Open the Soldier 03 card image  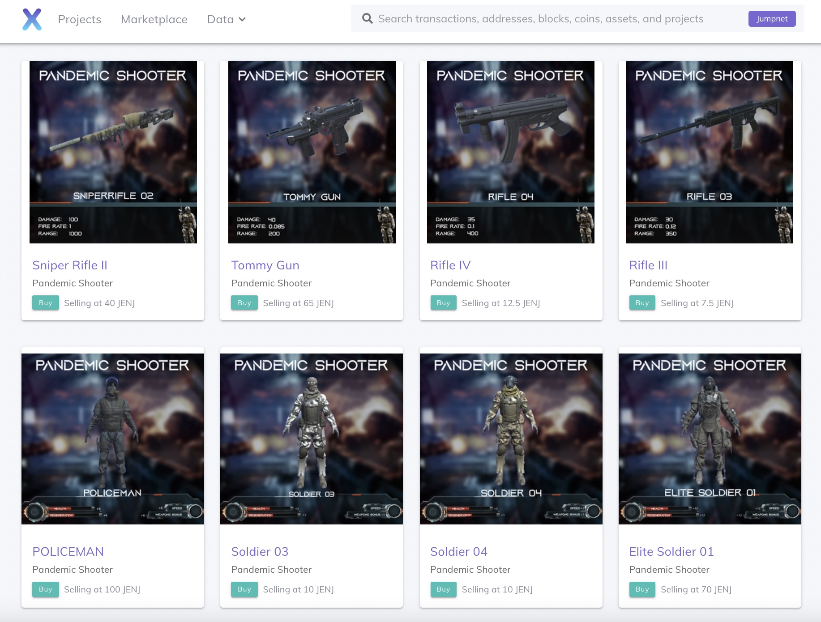(312, 439)
